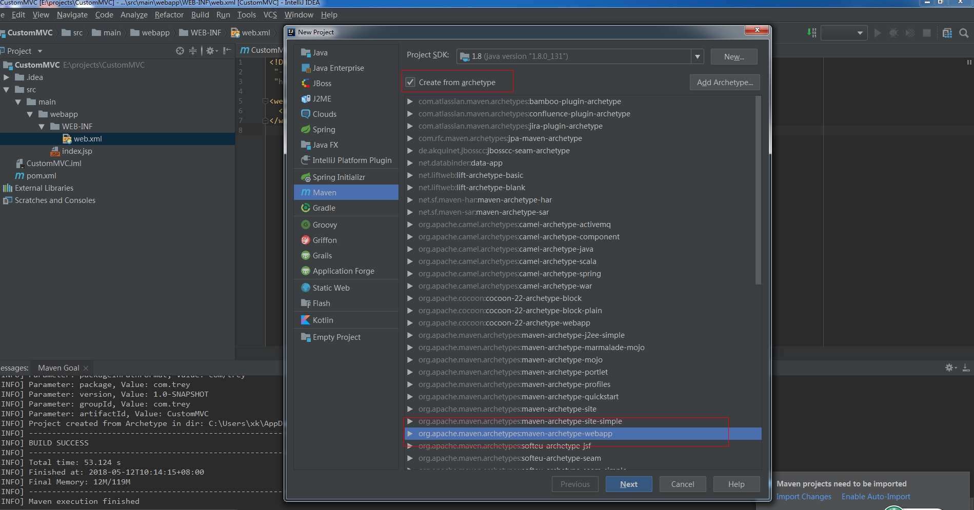
Task: Close the Maven Goal tab
Action: 86,368
